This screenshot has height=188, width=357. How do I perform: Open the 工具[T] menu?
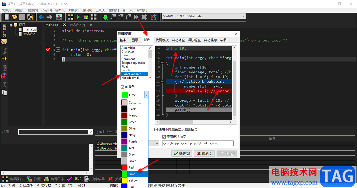[100, 10]
